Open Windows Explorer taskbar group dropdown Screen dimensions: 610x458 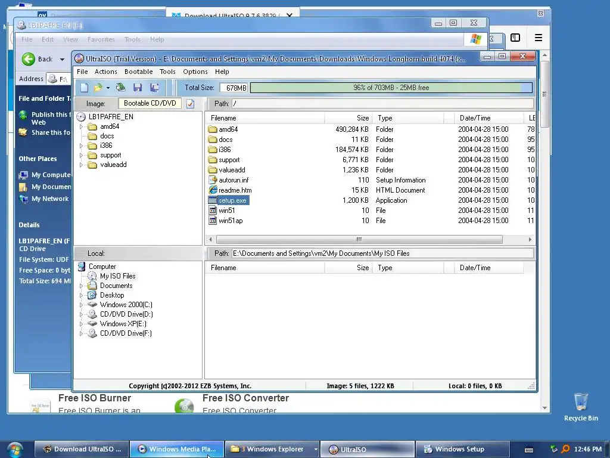316,449
